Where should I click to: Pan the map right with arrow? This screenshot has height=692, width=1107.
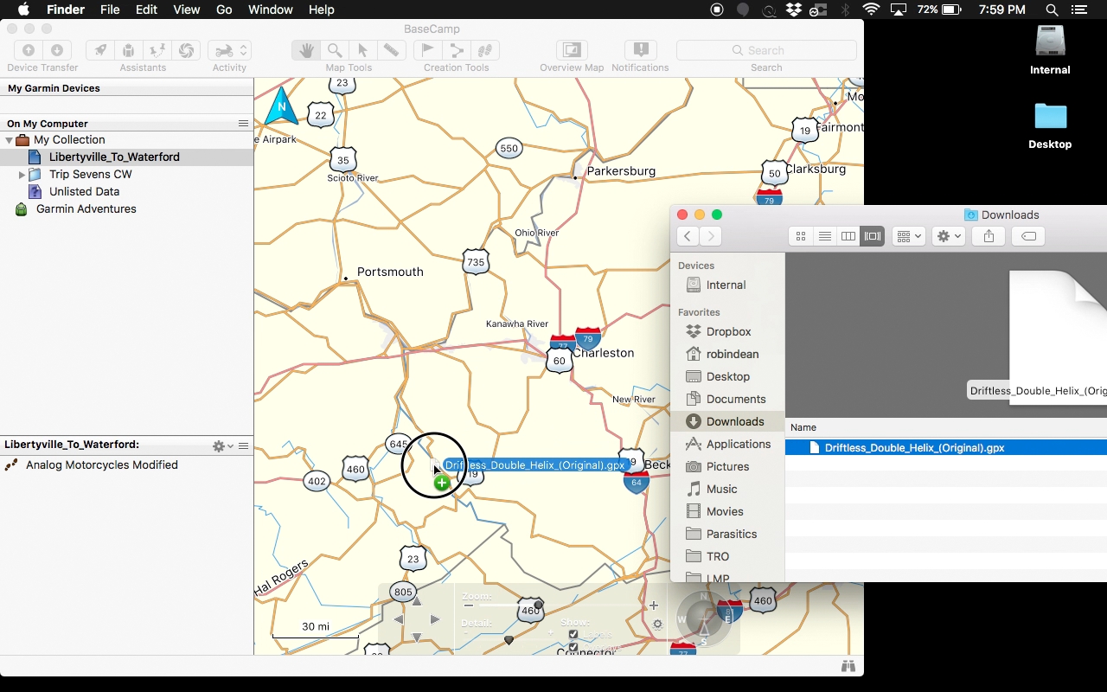[435, 619]
